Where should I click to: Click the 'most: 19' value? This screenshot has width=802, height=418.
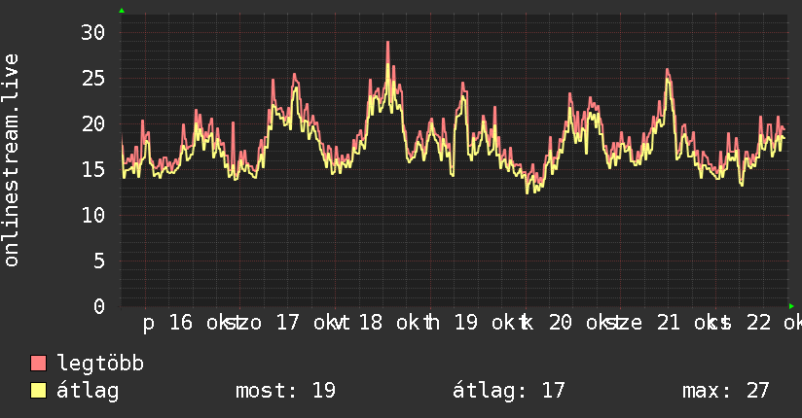pos(285,391)
